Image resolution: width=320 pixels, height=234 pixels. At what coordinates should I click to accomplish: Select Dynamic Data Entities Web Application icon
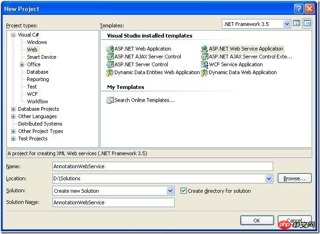click(x=110, y=72)
